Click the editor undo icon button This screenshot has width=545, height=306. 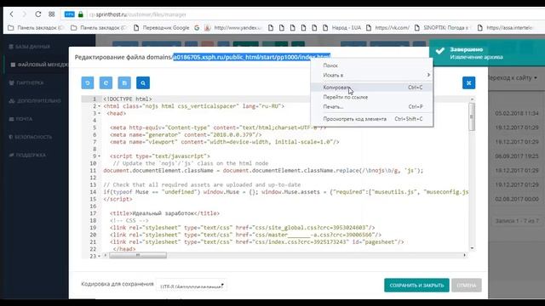pyautogui.click(x=88, y=83)
